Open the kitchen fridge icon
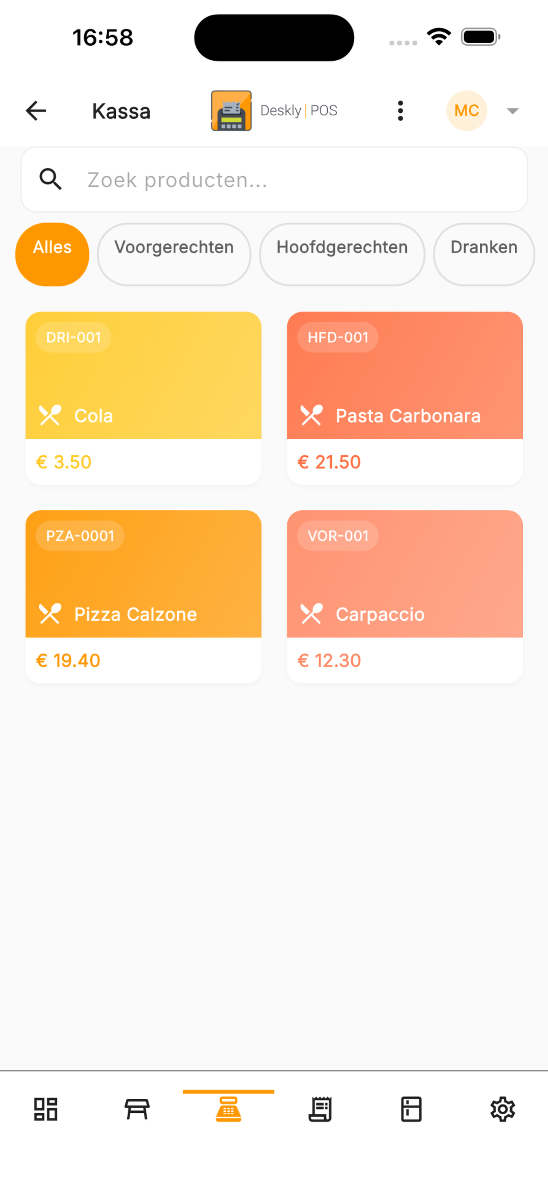The image size is (548, 1186). click(411, 1109)
